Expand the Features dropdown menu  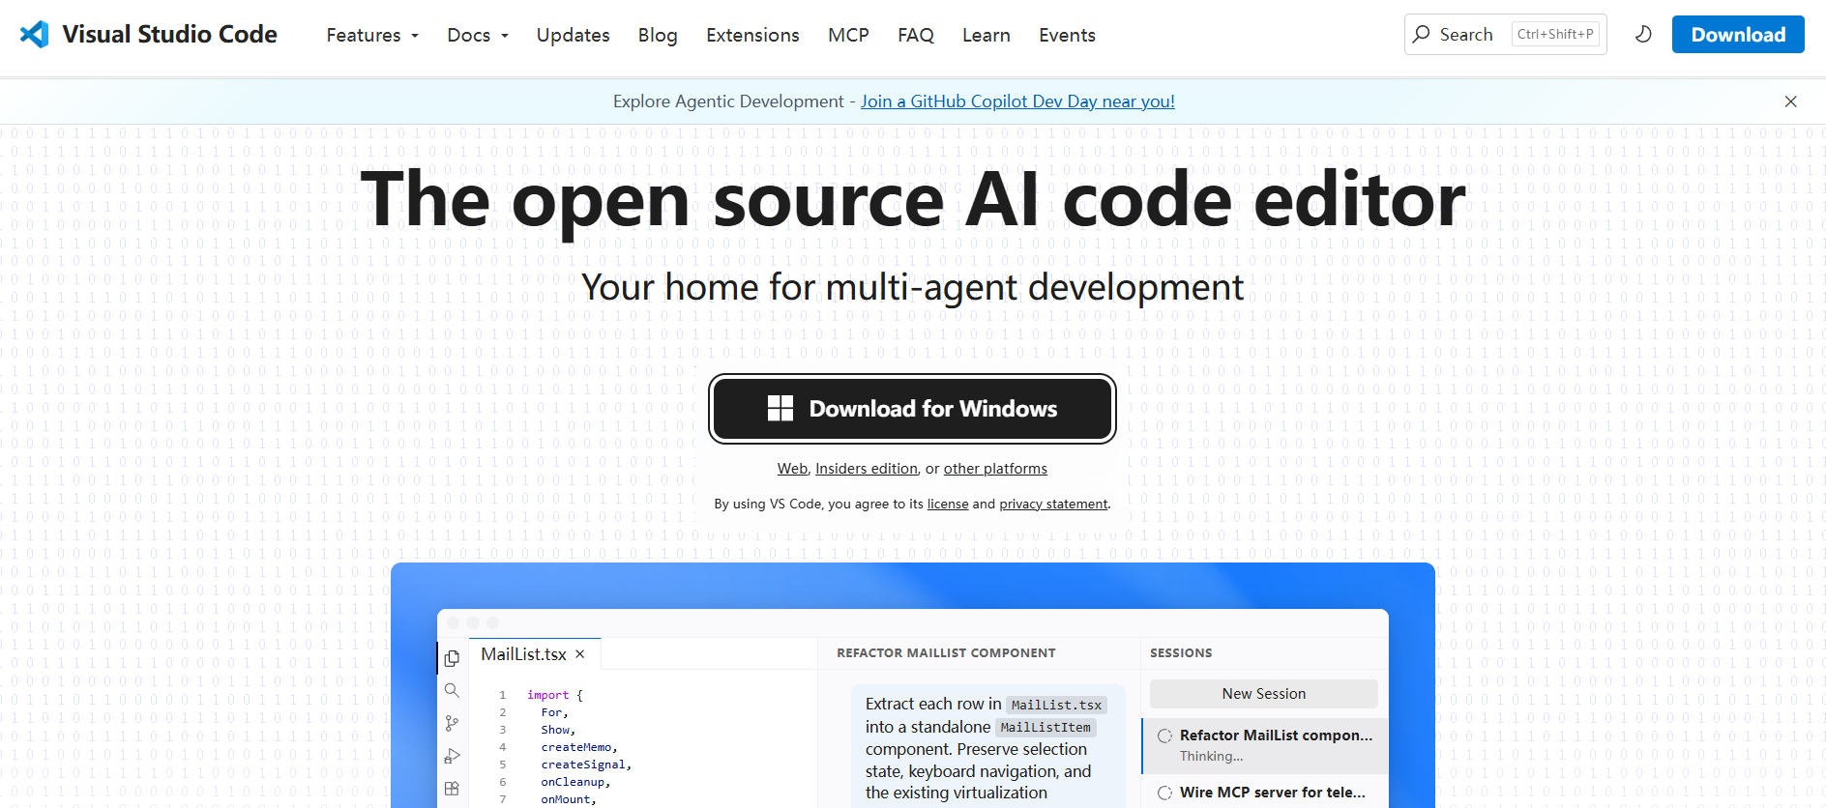pos(372,35)
